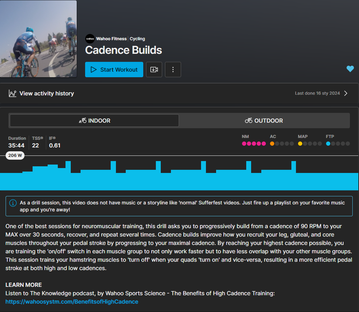
Task: Switch to the OUTDOOR tab
Action: click(264, 121)
